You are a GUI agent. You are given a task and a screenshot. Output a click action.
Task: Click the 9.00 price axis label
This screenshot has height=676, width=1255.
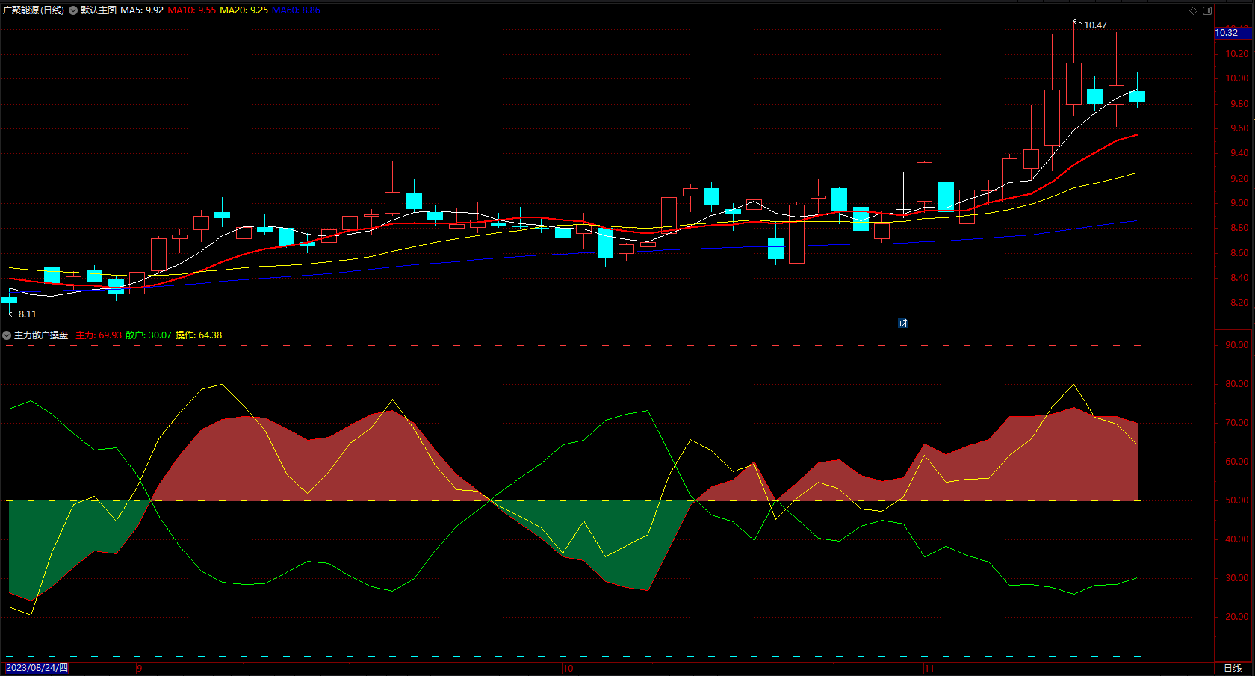pos(1239,203)
